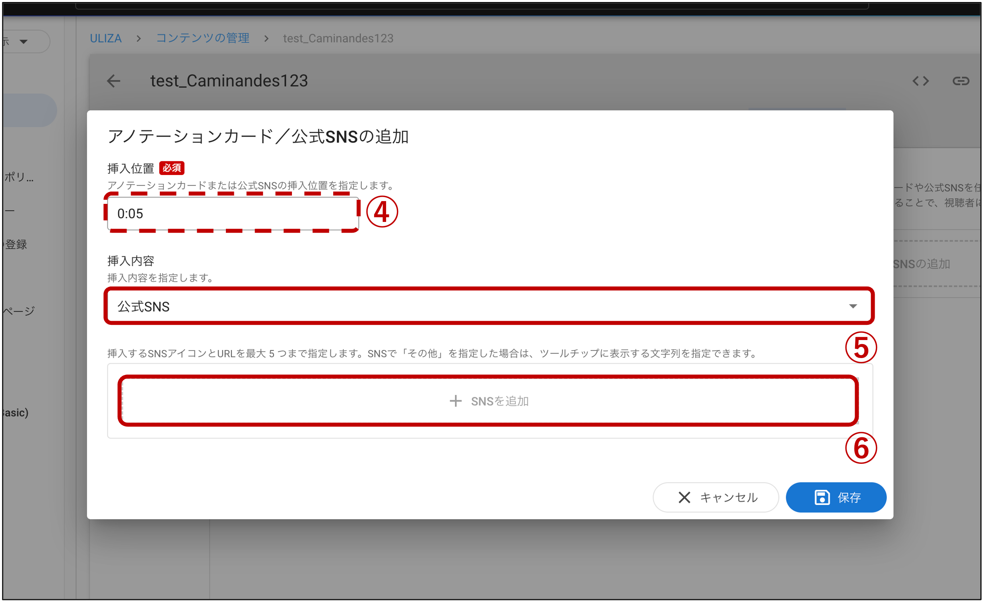
Task: Select the ポリ... sidebar item
Action: tap(19, 177)
